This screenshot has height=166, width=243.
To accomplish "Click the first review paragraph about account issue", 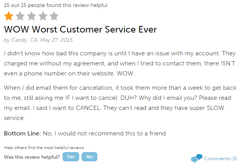I will click(120, 63).
